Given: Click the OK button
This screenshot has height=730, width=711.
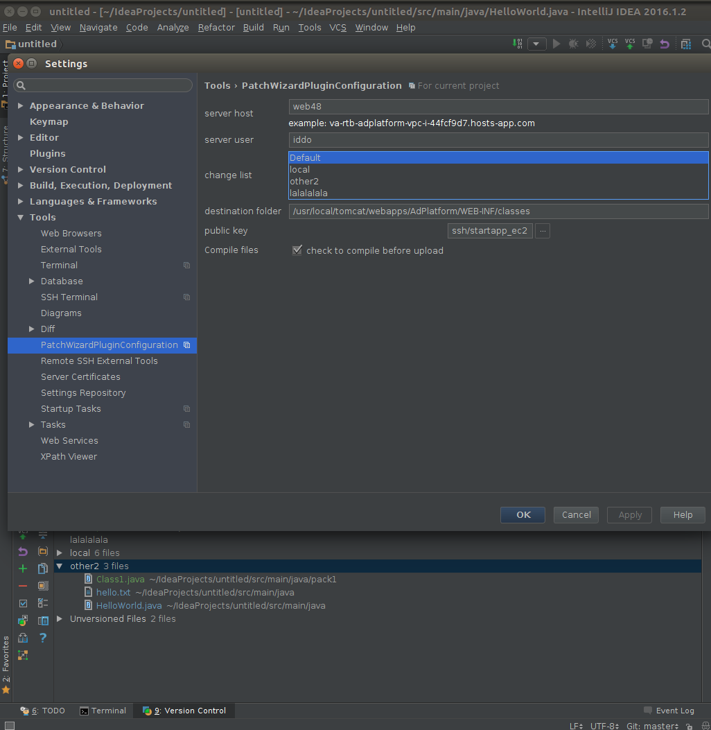Looking at the screenshot, I should [523, 515].
